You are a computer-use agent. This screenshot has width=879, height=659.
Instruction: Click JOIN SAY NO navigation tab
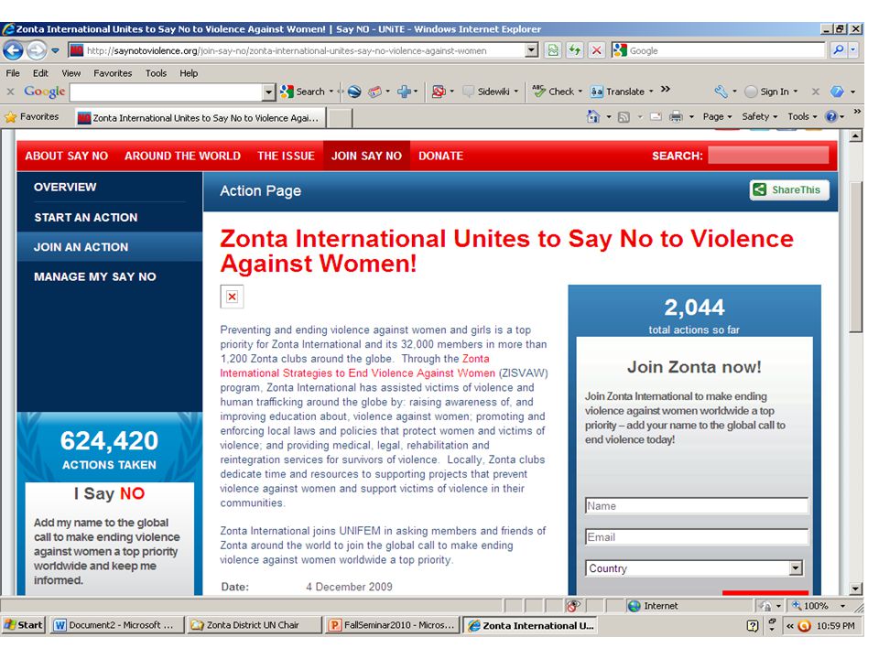click(366, 156)
